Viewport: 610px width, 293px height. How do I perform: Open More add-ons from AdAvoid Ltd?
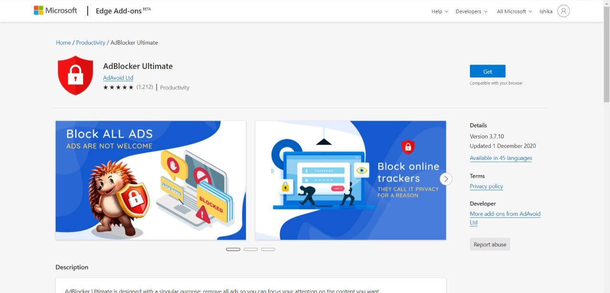pos(505,218)
